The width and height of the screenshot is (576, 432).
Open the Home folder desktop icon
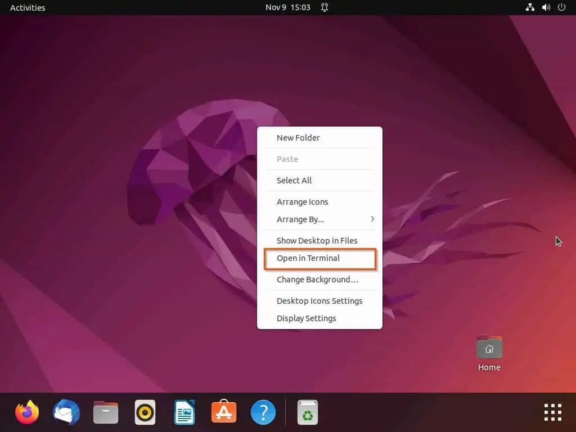[489, 354]
